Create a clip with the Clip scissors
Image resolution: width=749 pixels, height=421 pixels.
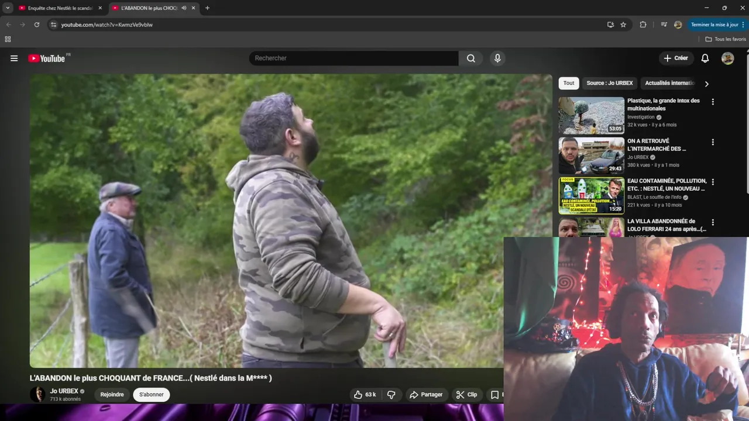tap(467, 395)
